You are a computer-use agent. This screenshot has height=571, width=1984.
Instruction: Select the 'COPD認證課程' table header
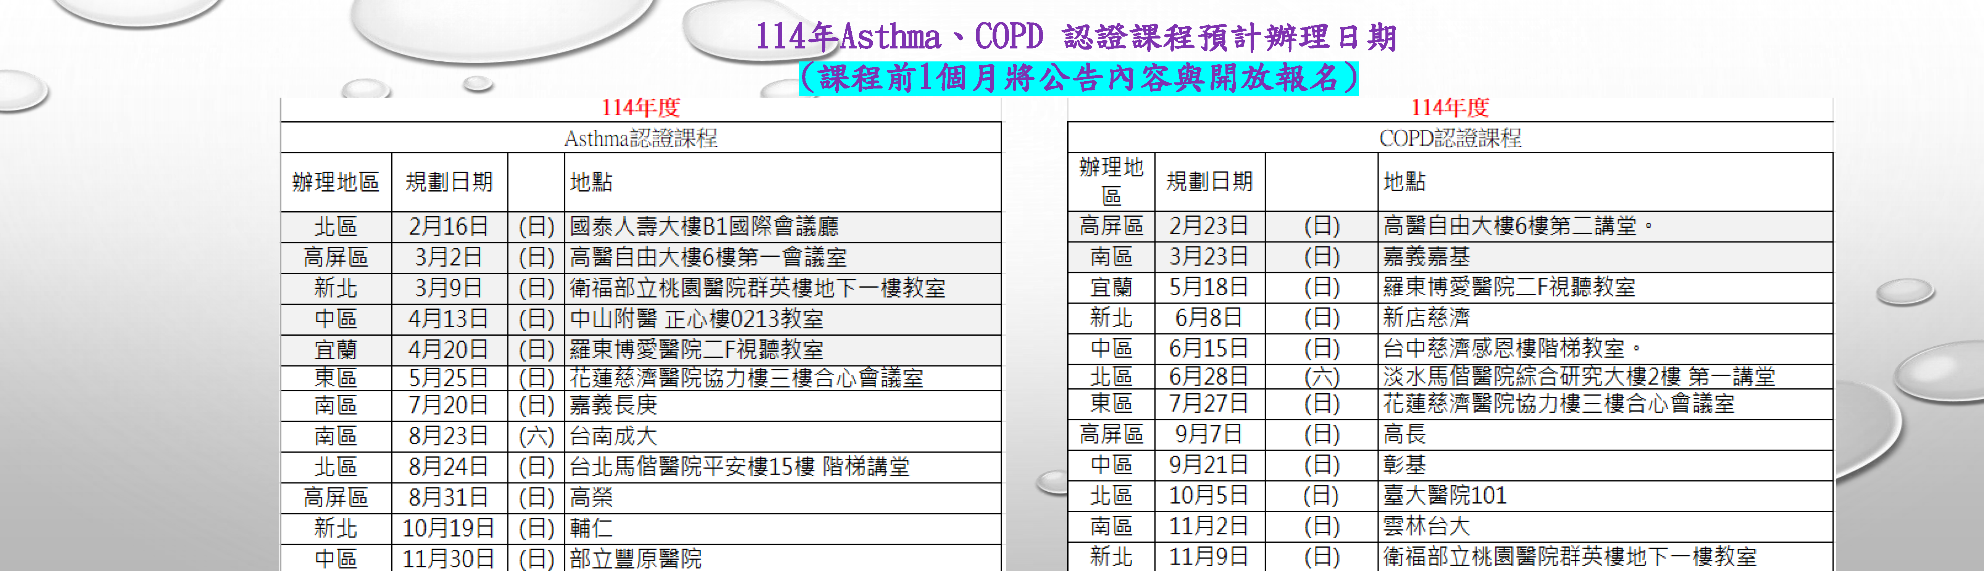[x=1450, y=138]
